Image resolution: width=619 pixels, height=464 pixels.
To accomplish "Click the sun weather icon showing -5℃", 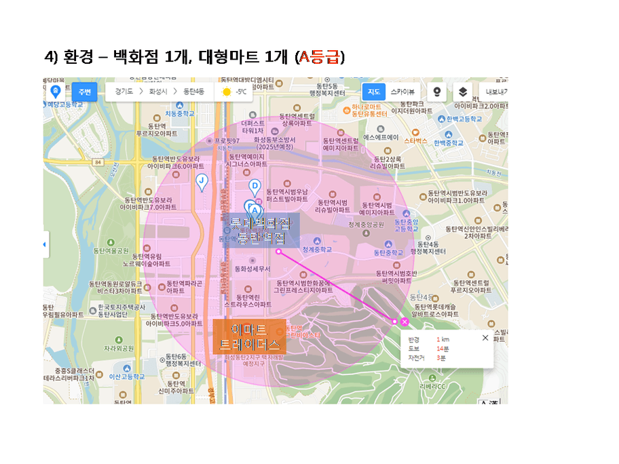I will 227,92.
